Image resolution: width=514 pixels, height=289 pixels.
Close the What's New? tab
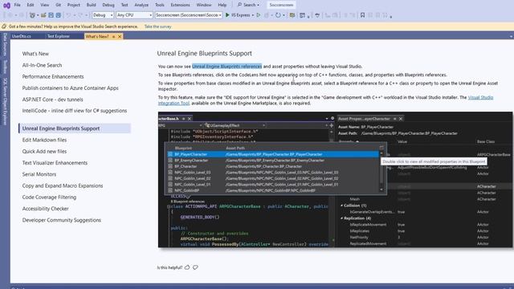coord(120,36)
